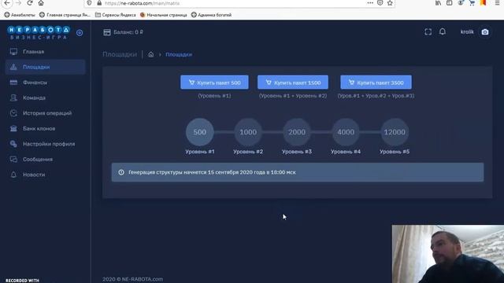Click the Банк клонов bank icon
The width and height of the screenshot is (504, 283).
(x=13, y=128)
